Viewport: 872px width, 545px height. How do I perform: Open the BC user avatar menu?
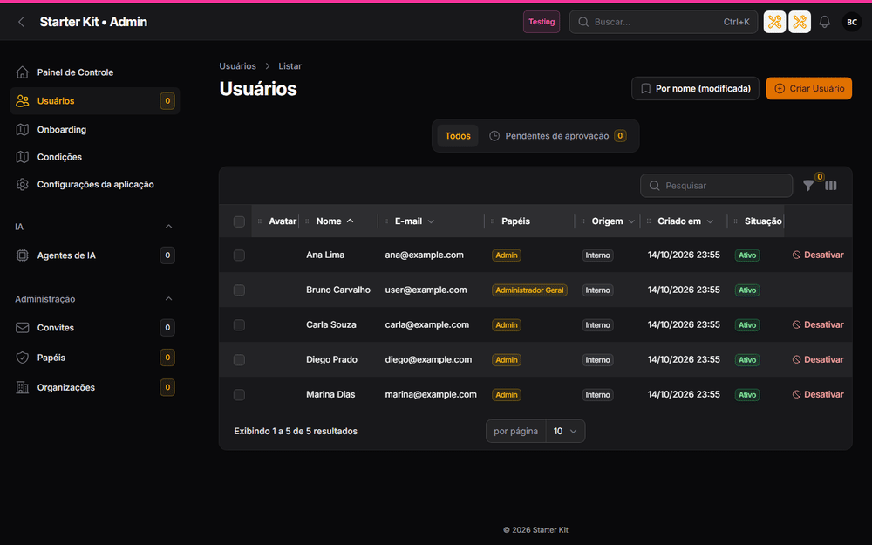coord(851,22)
